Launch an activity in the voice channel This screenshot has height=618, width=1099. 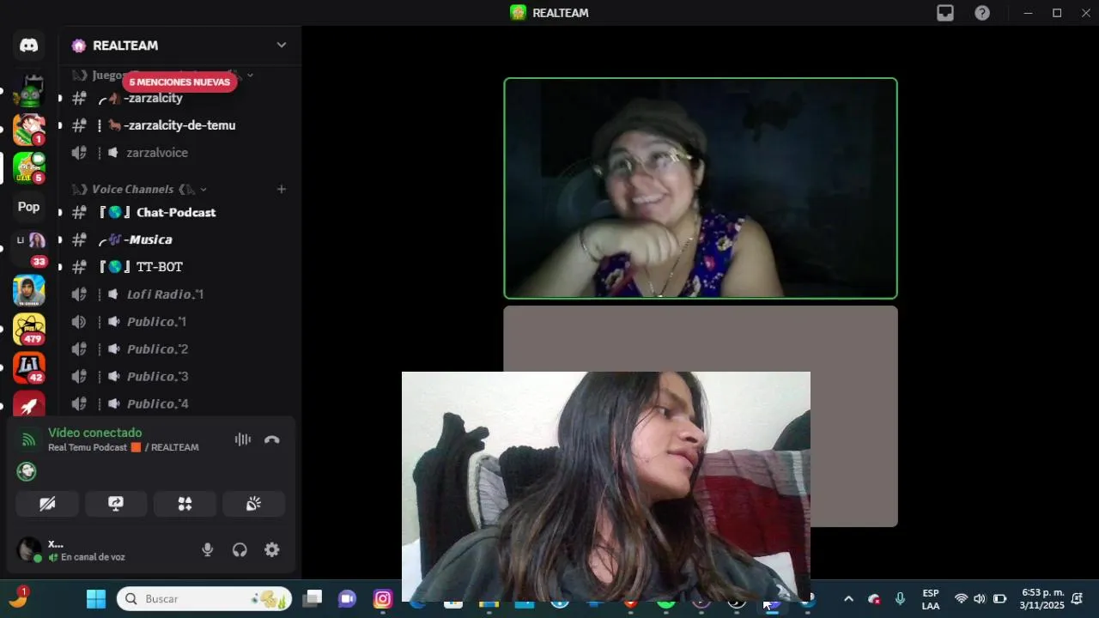185,504
